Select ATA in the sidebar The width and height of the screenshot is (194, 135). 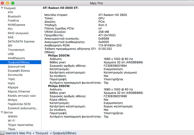tap(10, 12)
